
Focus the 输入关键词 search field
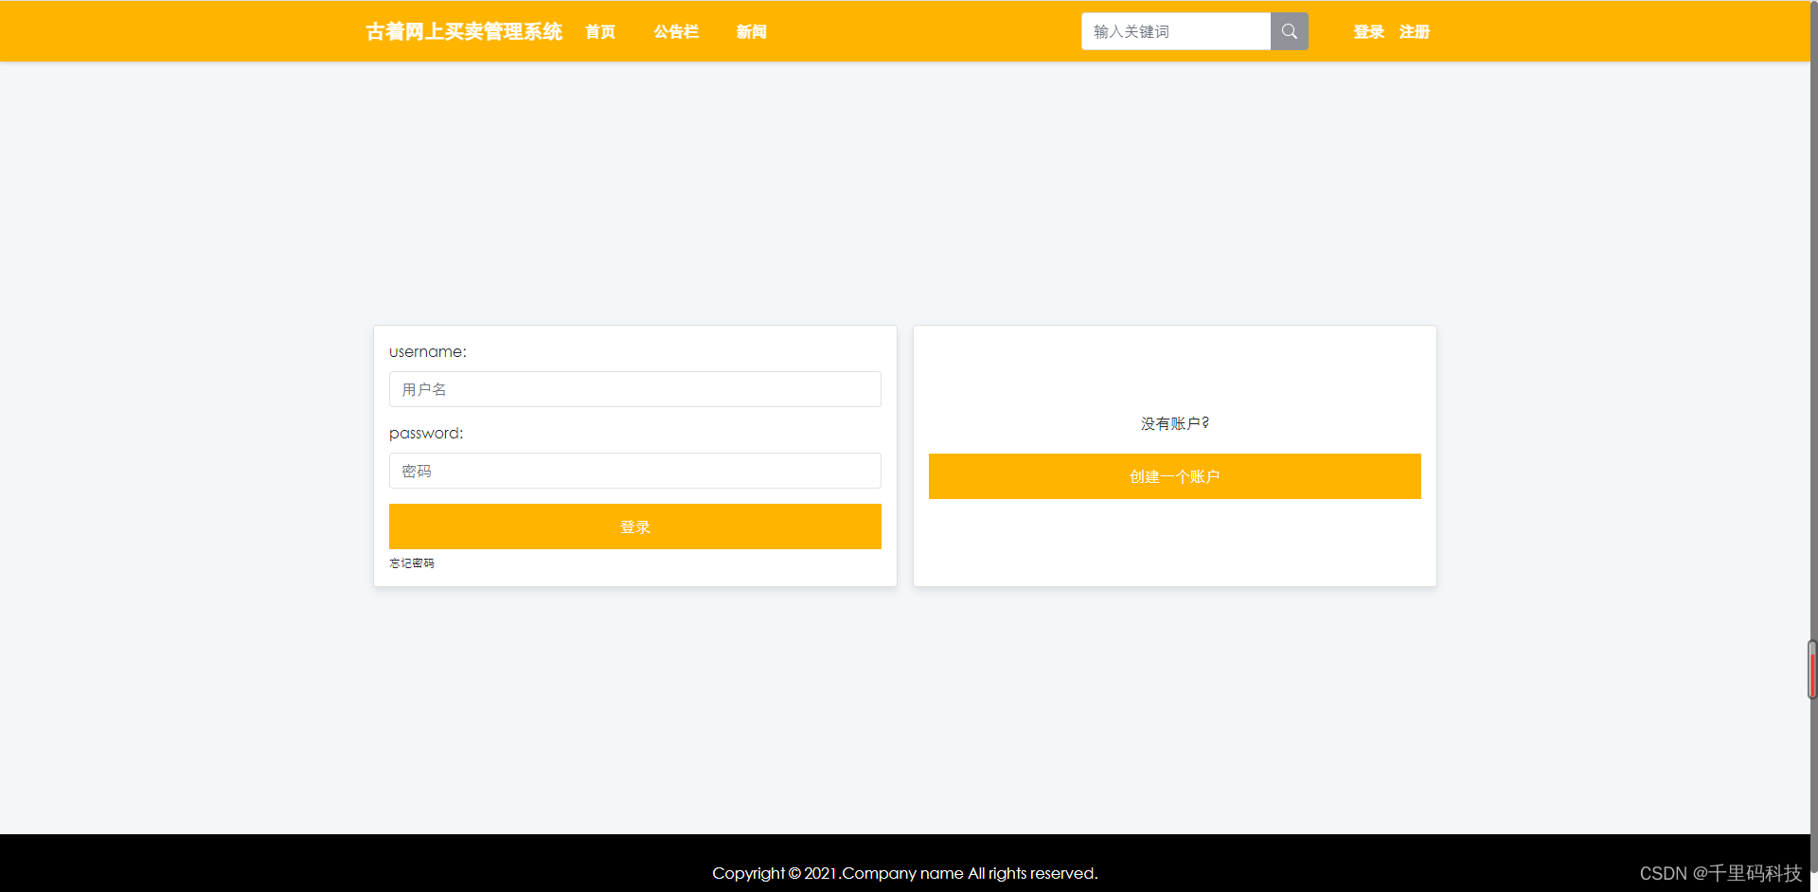[1176, 31]
